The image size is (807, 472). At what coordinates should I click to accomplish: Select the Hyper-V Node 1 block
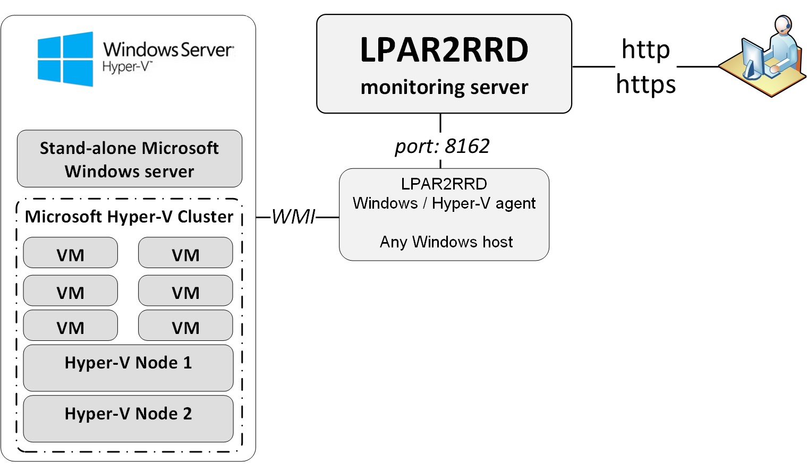128,367
